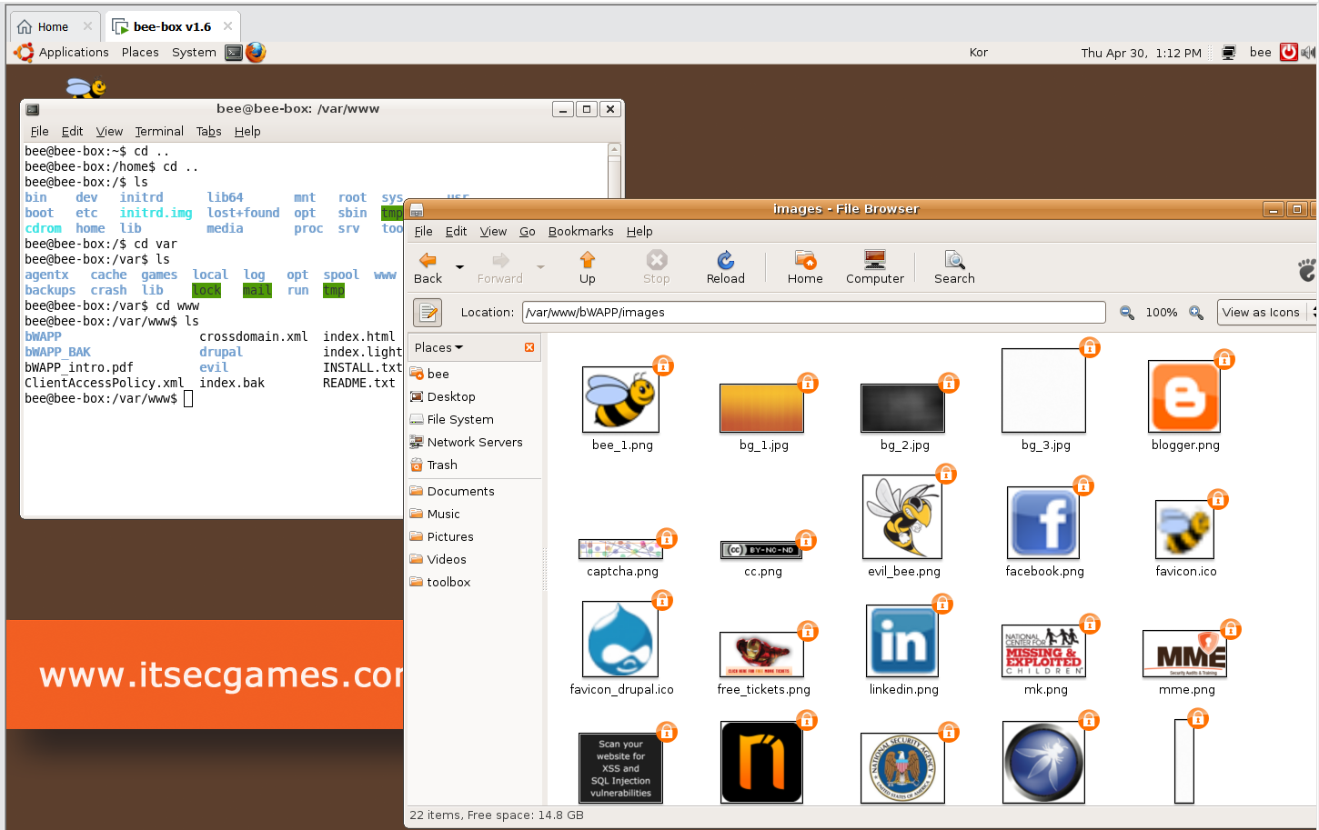This screenshot has width=1319, height=830.
Task: Select the evil_bee.png image
Action: [902, 517]
